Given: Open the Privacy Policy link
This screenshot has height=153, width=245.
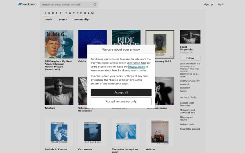Looking at the screenshot, I should click(x=136, y=67).
